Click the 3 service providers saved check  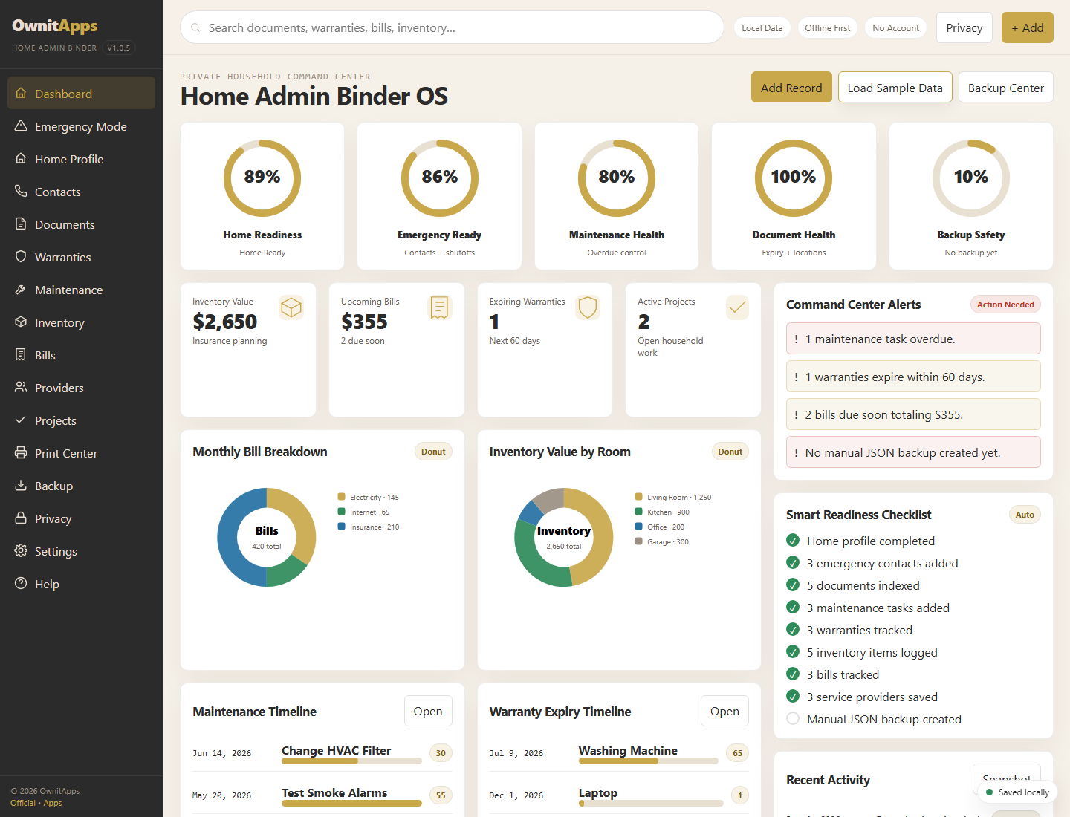tap(793, 697)
